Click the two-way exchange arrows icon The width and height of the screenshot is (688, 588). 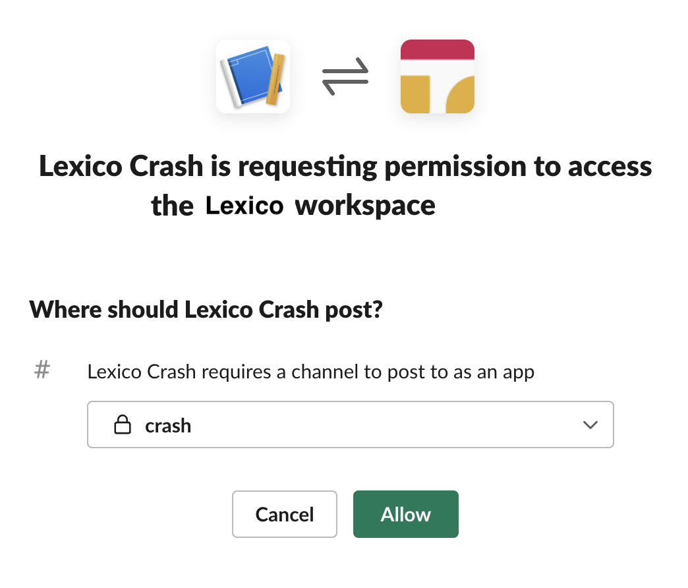(345, 77)
